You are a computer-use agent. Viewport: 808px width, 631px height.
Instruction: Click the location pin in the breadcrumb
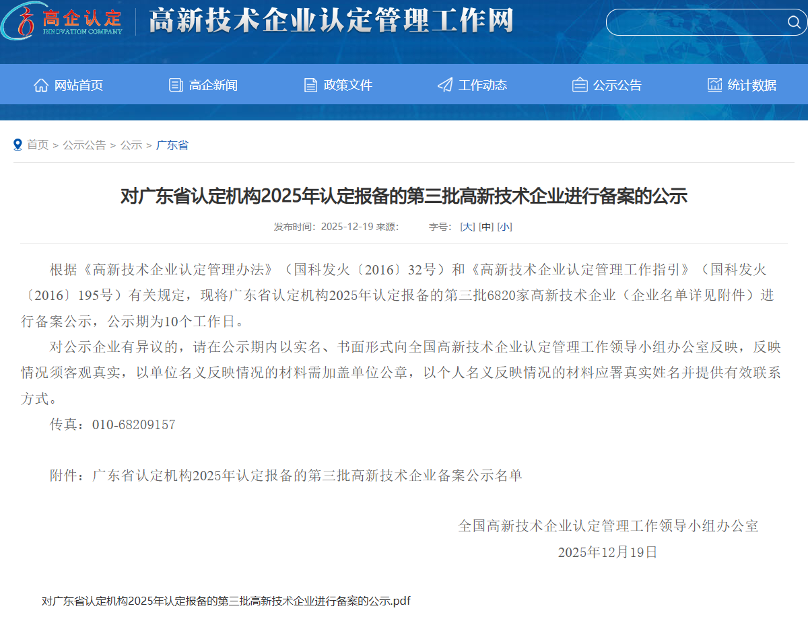point(17,144)
